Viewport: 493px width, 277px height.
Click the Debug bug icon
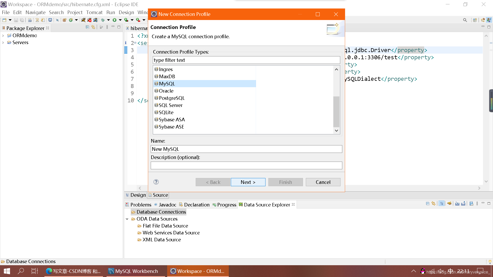point(103,20)
